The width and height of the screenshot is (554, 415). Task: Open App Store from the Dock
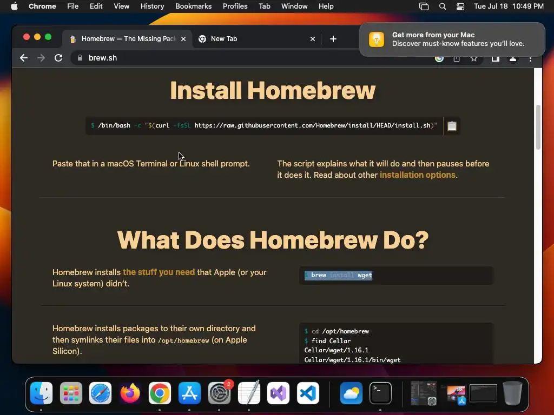click(x=189, y=393)
